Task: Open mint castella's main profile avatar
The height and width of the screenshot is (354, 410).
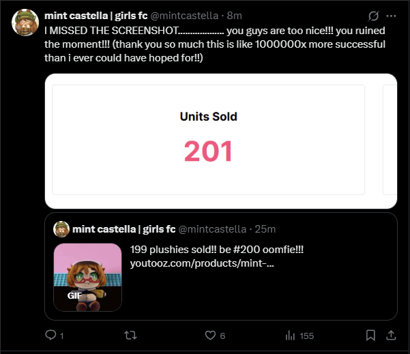Action: pyautogui.click(x=25, y=23)
